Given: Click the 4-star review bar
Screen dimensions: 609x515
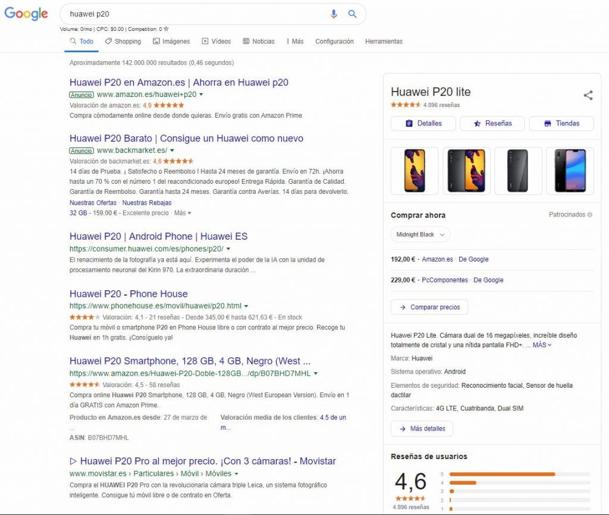Looking at the screenshot, I should pos(520,483).
